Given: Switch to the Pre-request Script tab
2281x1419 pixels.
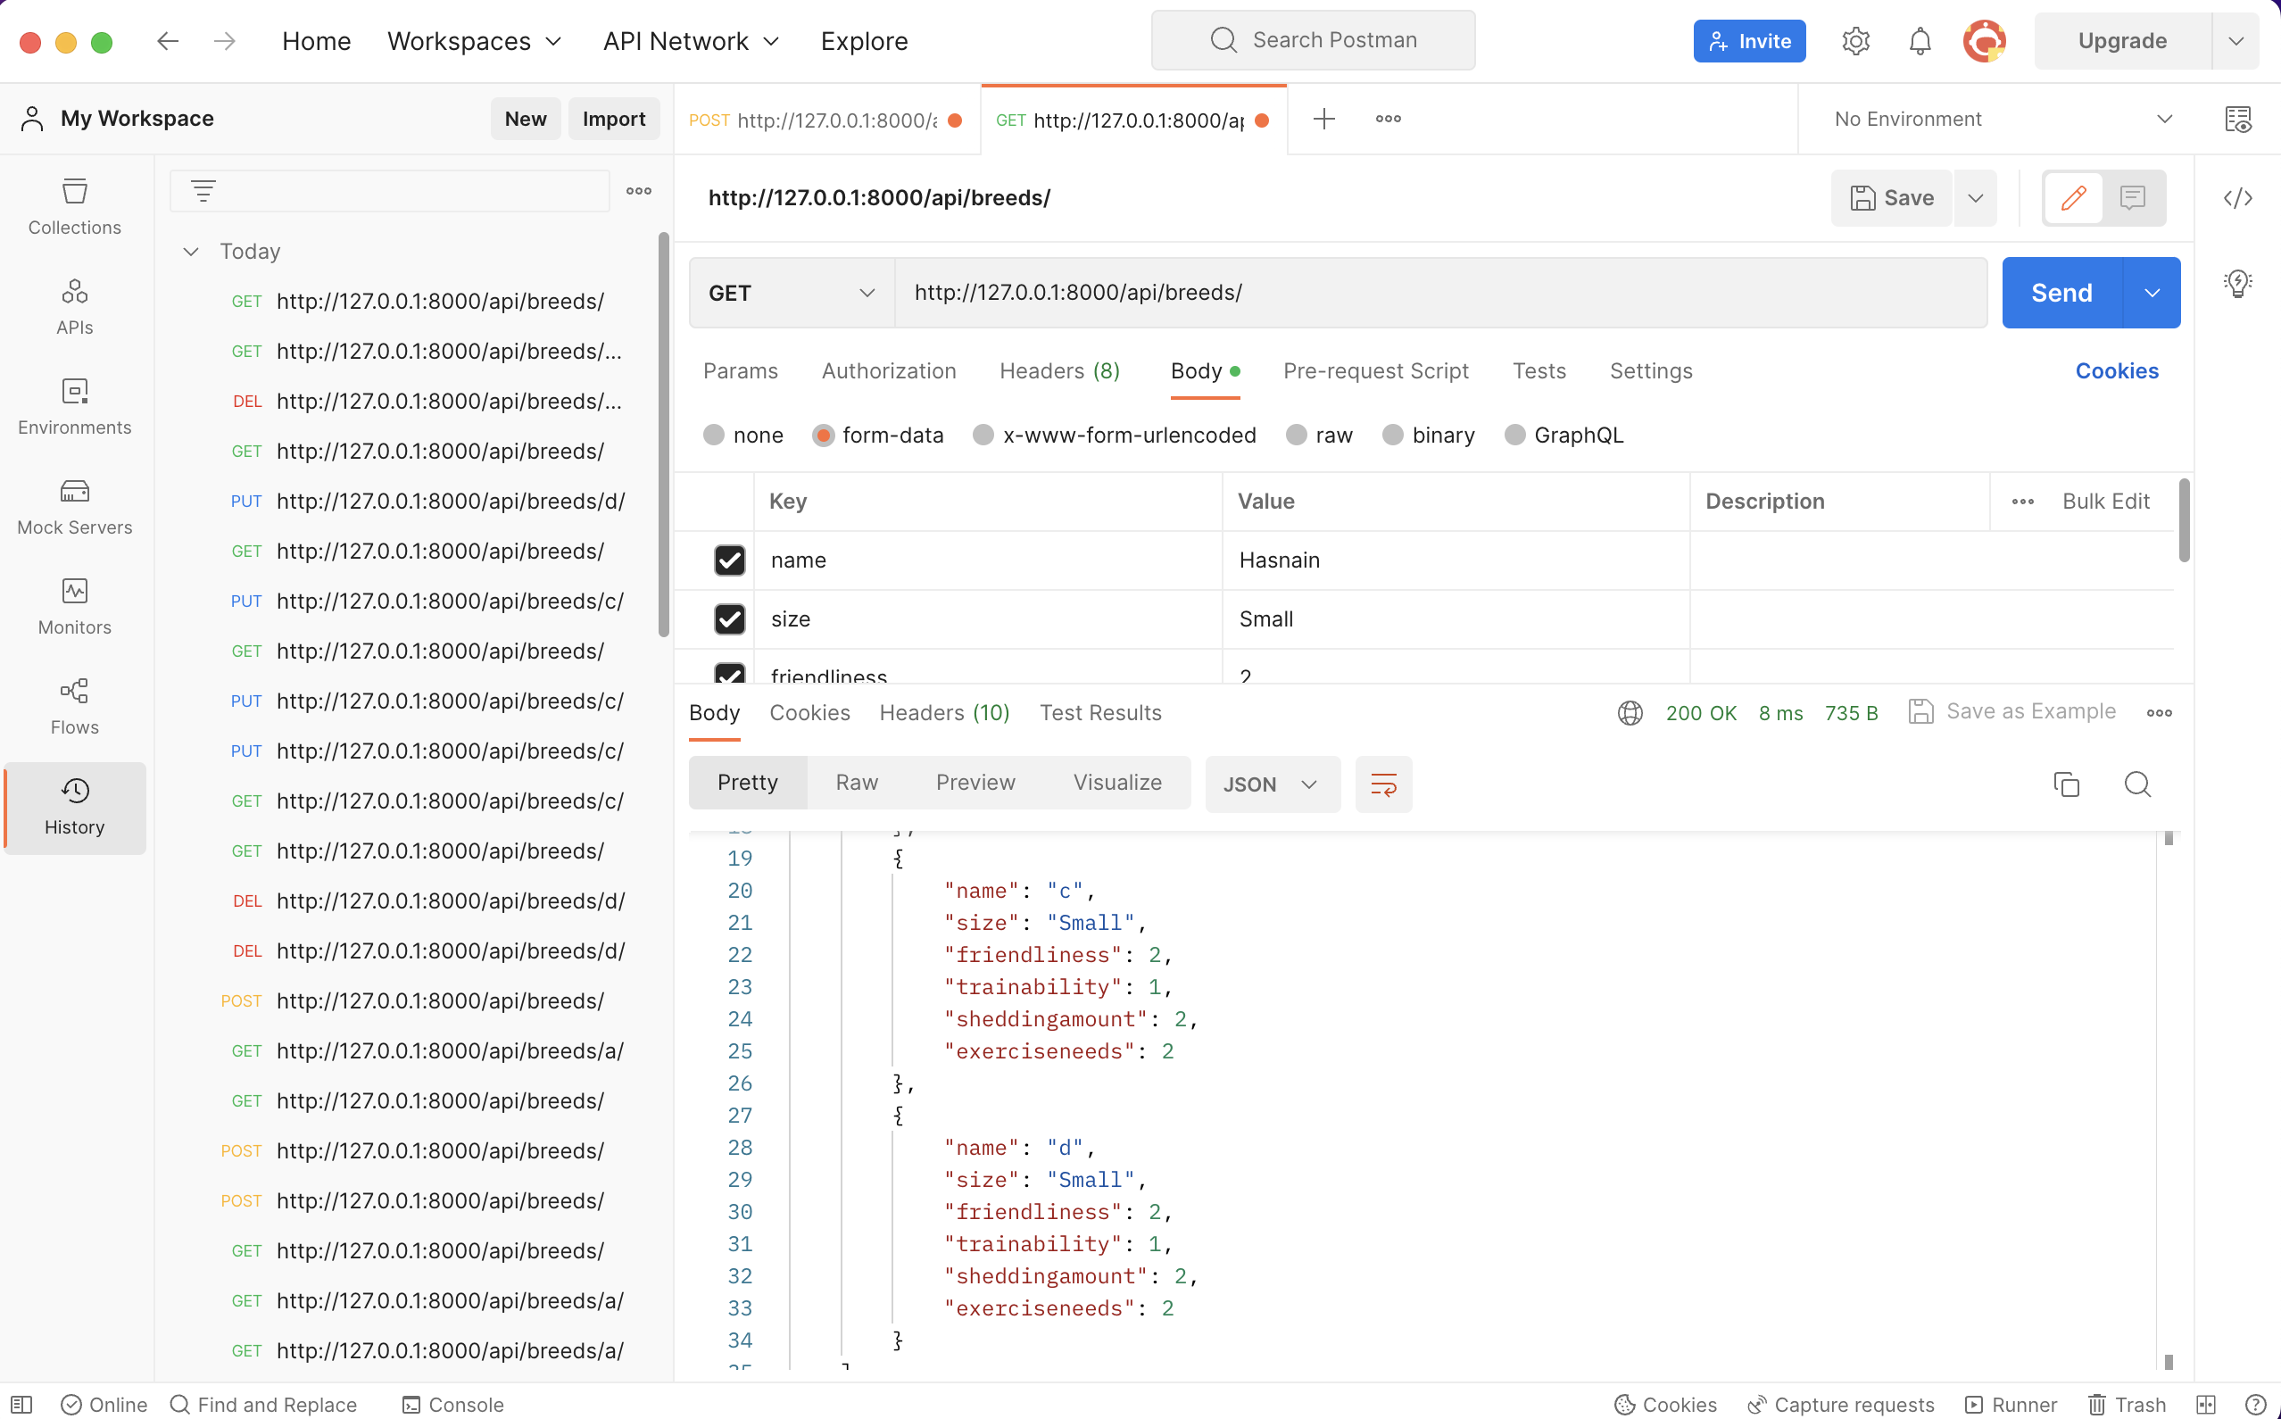Looking at the screenshot, I should pos(1376,369).
